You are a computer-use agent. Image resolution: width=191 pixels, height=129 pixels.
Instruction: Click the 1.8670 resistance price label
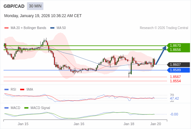[175, 45]
